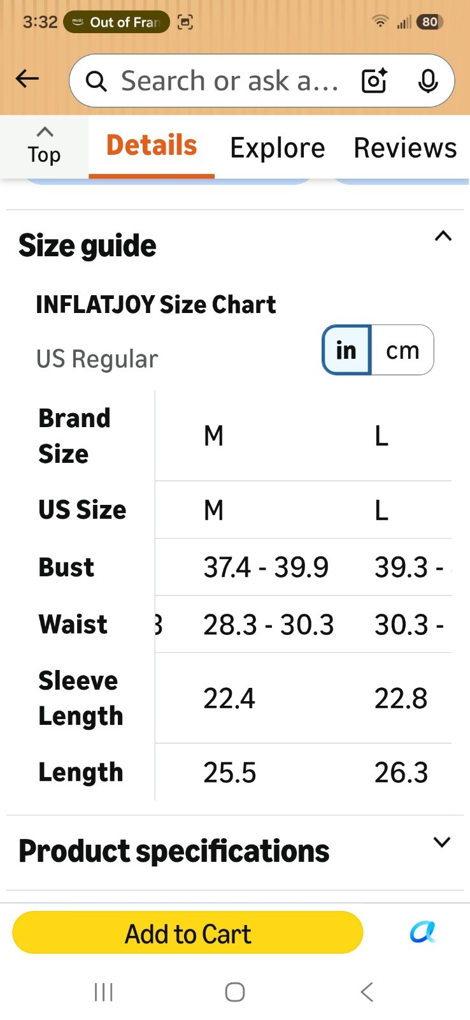Tap the Search or ask field
This screenshot has width=470, height=1020.
coord(229,82)
